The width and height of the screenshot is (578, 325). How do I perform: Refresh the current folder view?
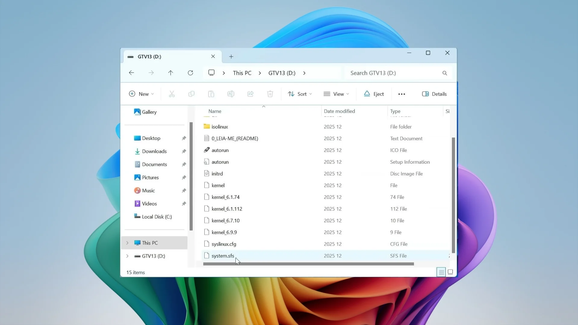tap(190, 73)
